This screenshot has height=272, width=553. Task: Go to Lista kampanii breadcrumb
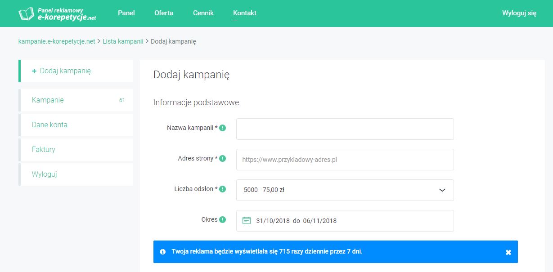click(123, 41)
